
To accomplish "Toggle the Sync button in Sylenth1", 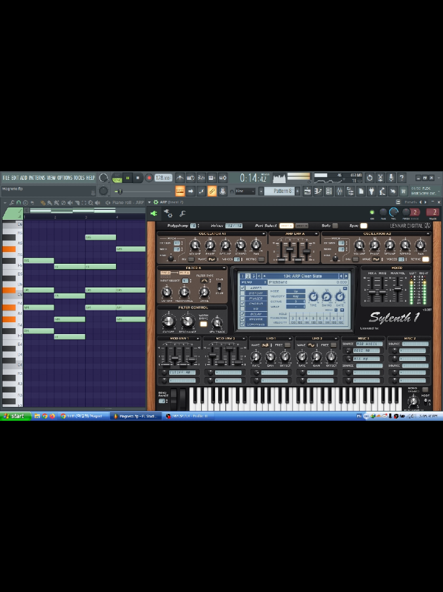I will (364, 226).
